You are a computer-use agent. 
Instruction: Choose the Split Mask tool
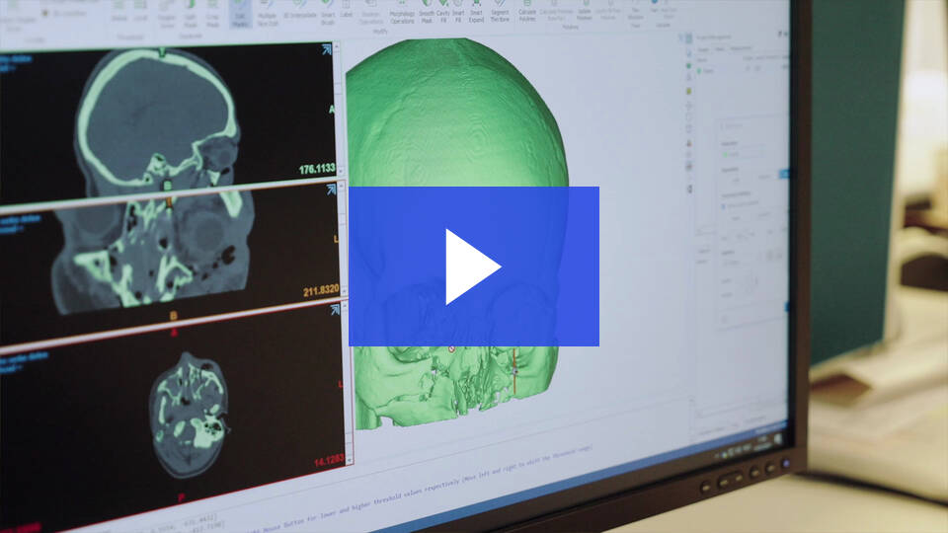coord(191,15)
